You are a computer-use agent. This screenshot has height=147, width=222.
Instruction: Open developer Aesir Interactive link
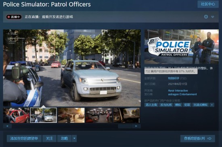coord(178,91)
